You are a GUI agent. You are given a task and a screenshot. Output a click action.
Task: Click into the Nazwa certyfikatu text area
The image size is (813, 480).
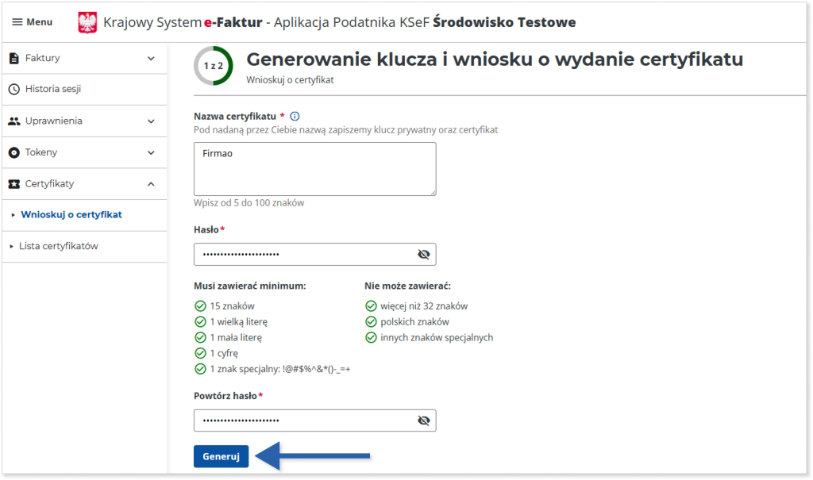pos(314,168)
